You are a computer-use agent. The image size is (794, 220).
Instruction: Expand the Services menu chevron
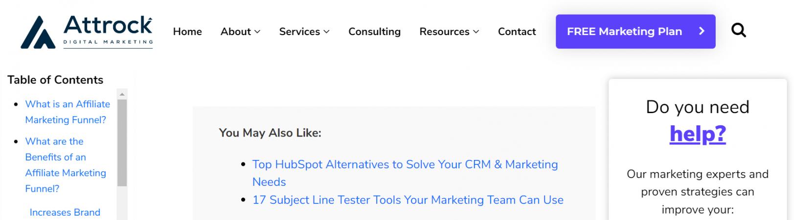click(x=326, y=32)
